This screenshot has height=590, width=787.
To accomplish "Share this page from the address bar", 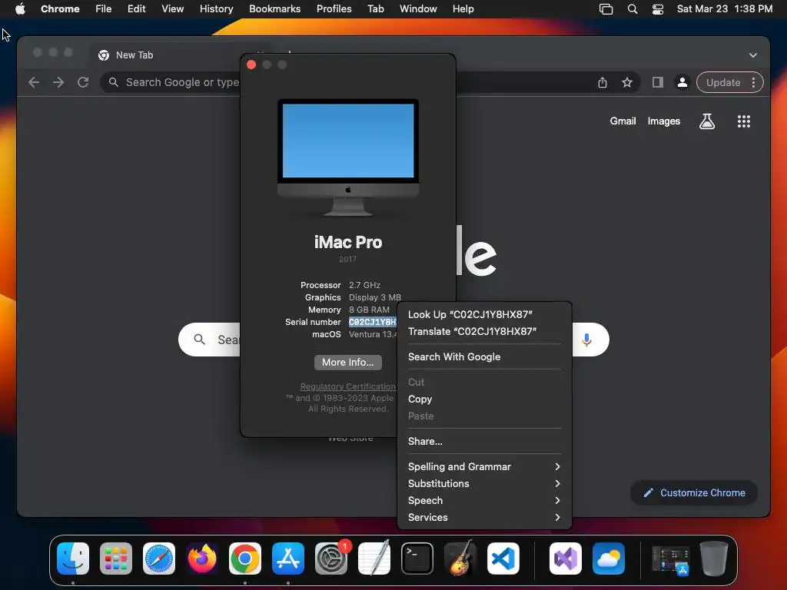I will click(603, 82).
